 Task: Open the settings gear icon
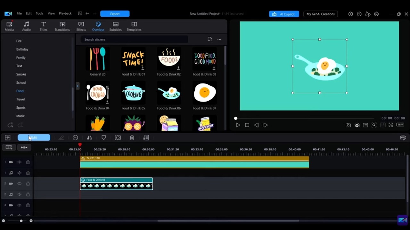tap(350, 14)
